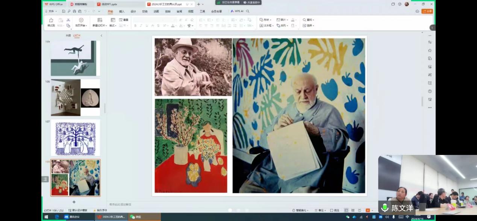Viewport: 477px width, 221px height.
Task: Toggle comments (批注) in status bar
Action: [335, 210]
